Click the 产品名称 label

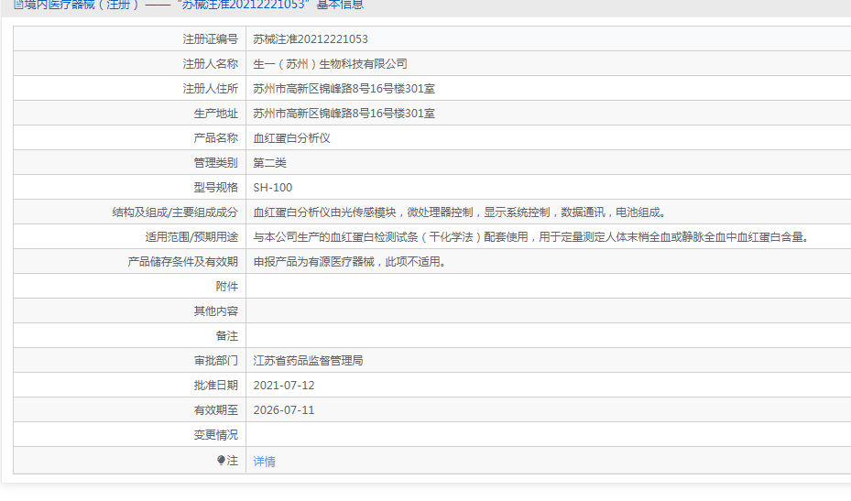tap(215, 138)
